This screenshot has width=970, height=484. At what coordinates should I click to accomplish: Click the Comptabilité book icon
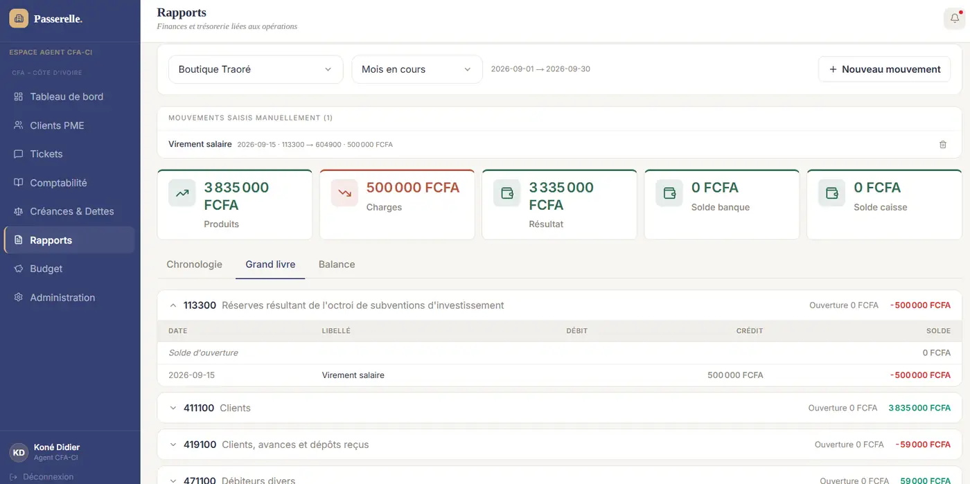pyautogui.click(x=19, y=183)
